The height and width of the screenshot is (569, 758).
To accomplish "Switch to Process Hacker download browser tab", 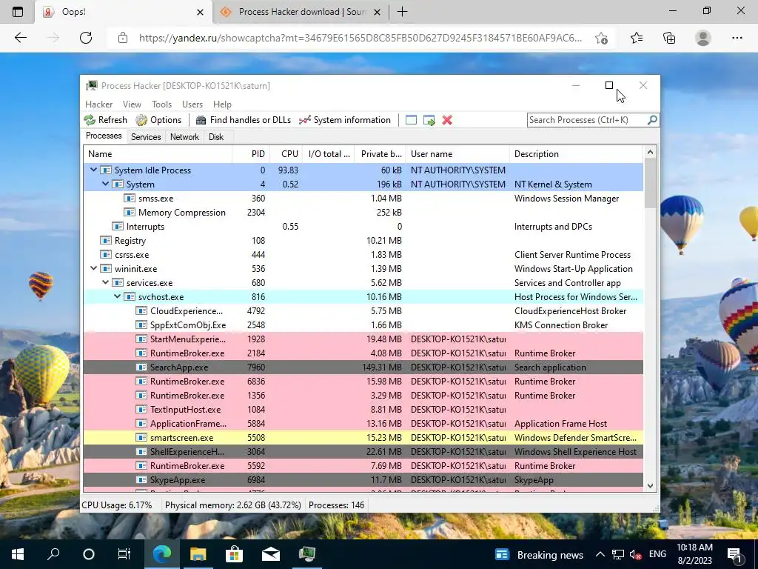I will tap(299, 12).
